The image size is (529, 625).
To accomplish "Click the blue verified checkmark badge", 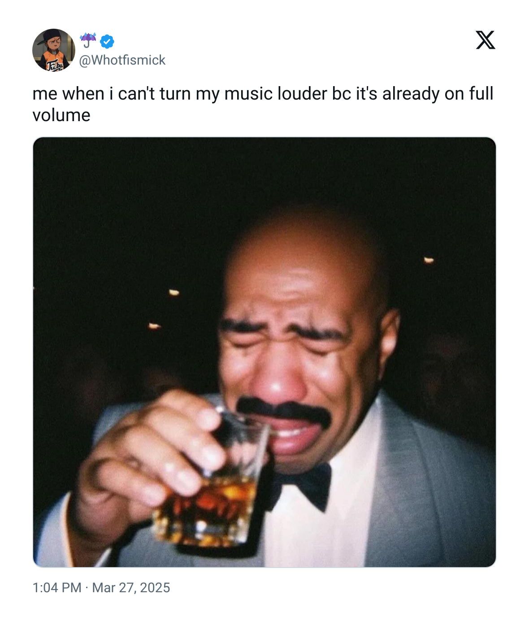I will (x=107, y=42).
